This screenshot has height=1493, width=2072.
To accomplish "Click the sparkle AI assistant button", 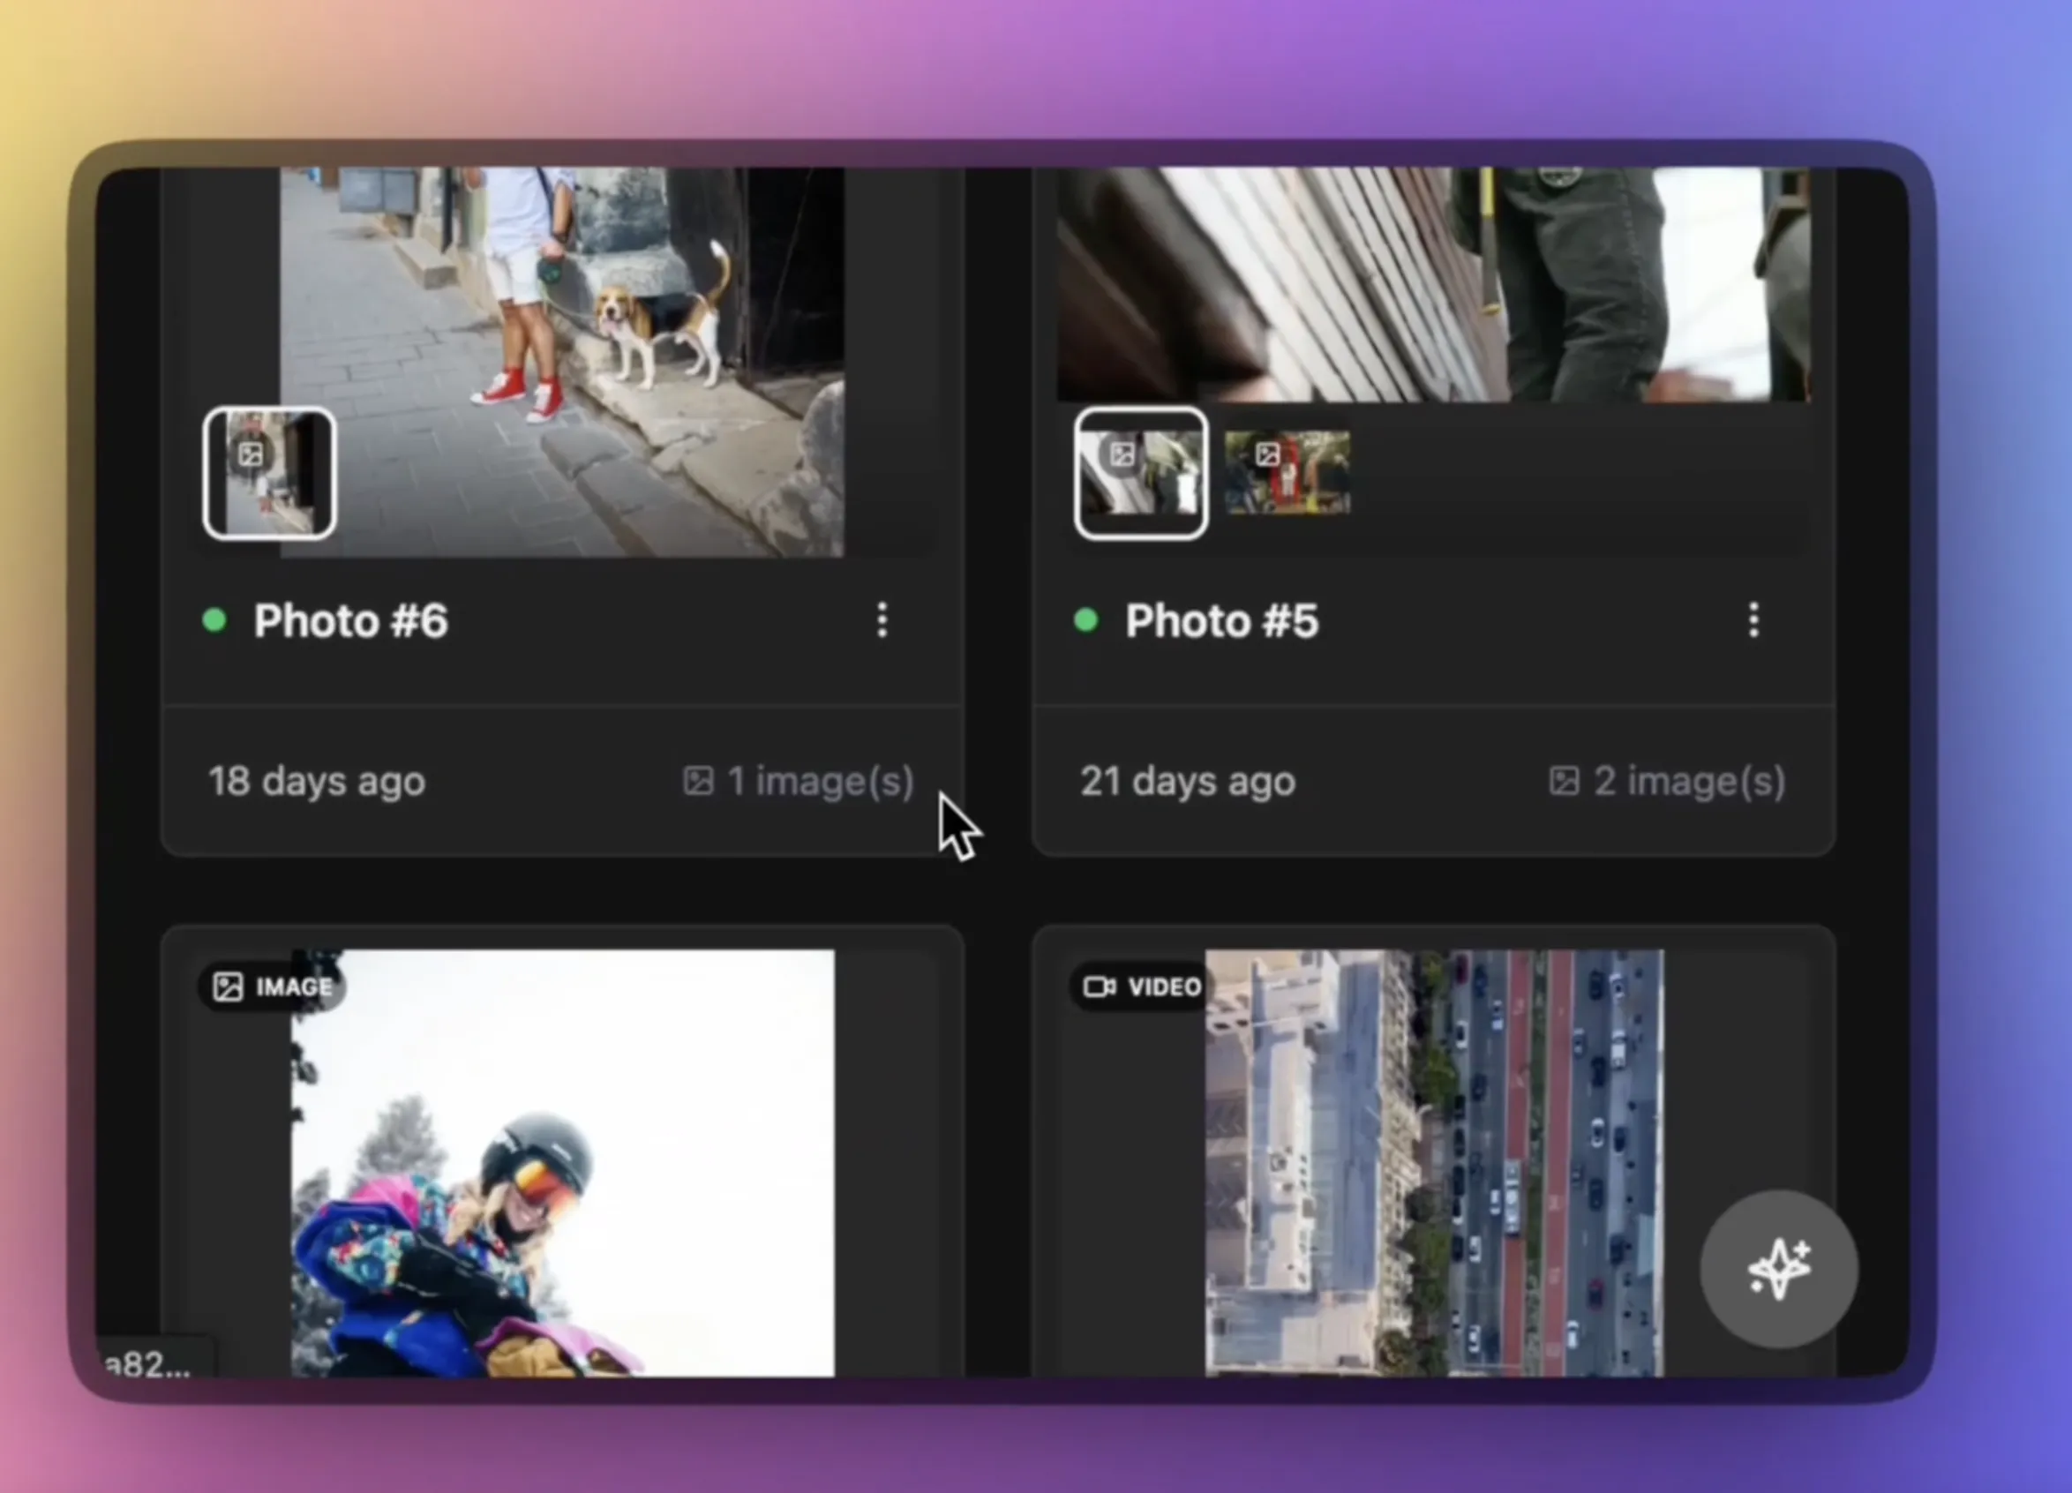I will [1778, 1269].
